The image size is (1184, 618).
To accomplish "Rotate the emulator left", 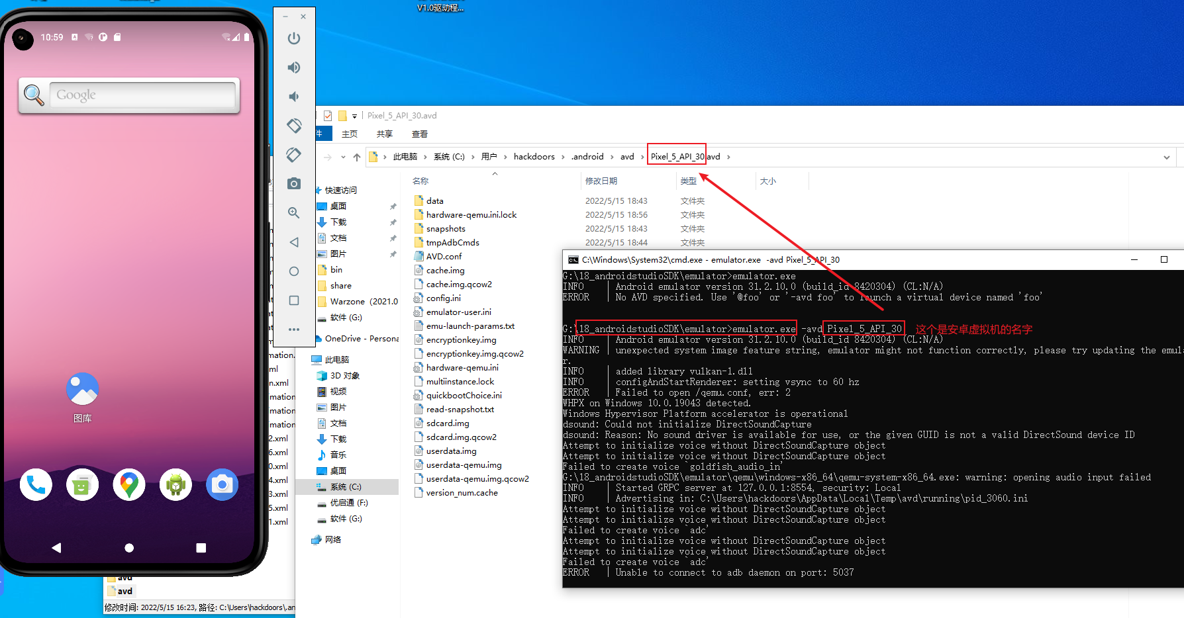I will (294, 125).
